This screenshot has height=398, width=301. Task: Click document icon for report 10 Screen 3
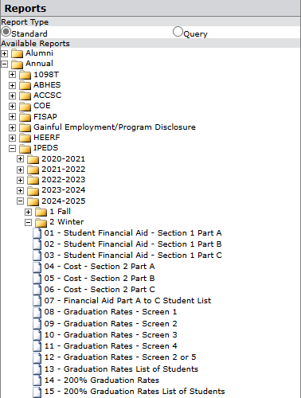(37, 335)
